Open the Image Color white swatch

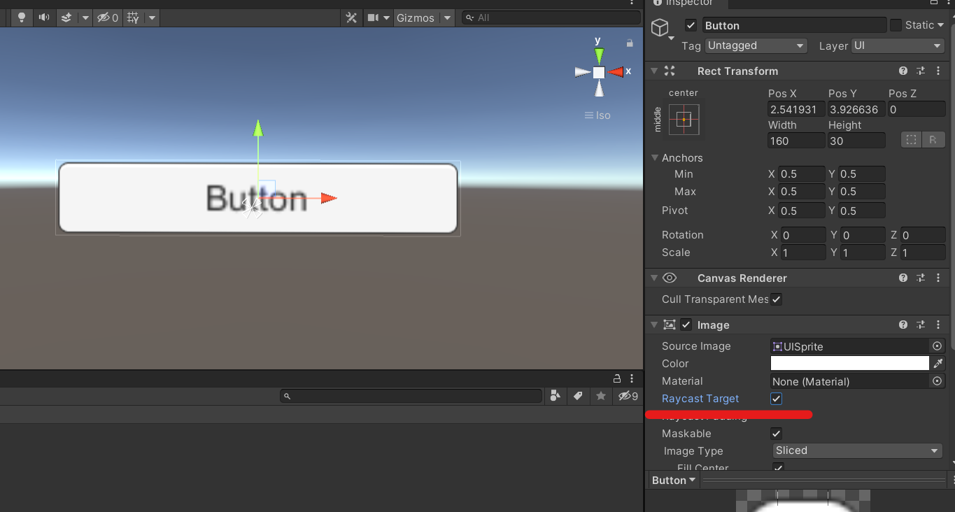coord(849,363)
